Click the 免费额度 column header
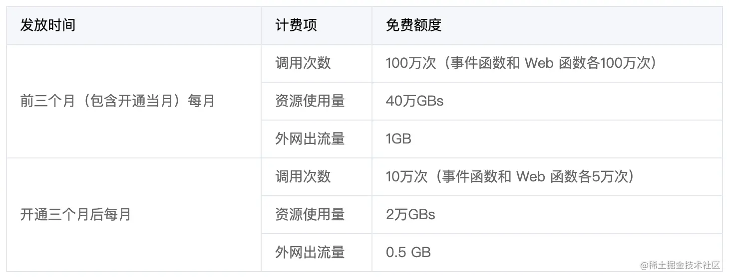729x279 pixels. 413,25
